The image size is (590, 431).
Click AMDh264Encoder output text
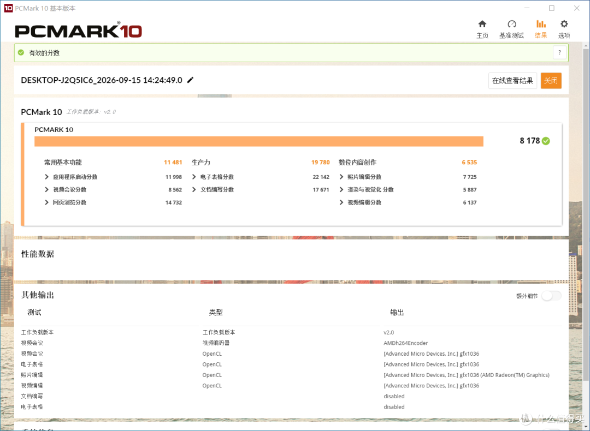405,343
